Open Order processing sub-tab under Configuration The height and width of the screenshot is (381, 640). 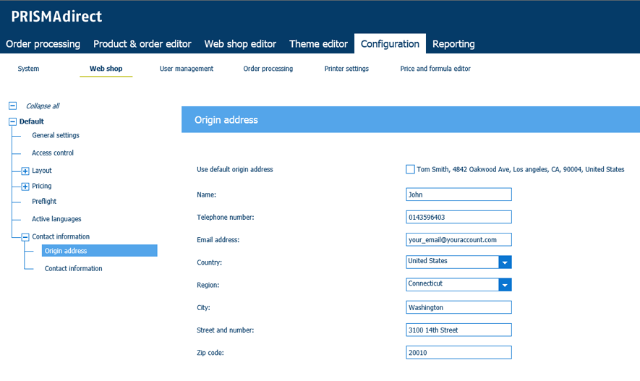(x=268, y=69)
